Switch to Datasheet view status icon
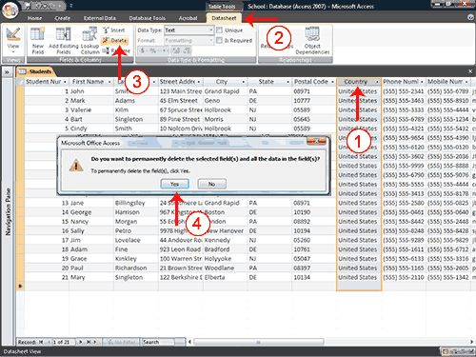The height and width of the screenshot is (357, 476). (x=446, y=351)
